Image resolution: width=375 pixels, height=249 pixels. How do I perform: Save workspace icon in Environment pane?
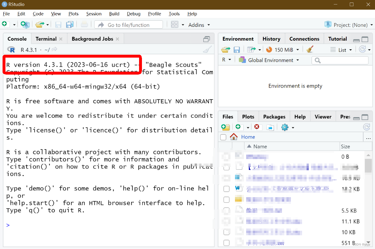click(x=237, y=50)
